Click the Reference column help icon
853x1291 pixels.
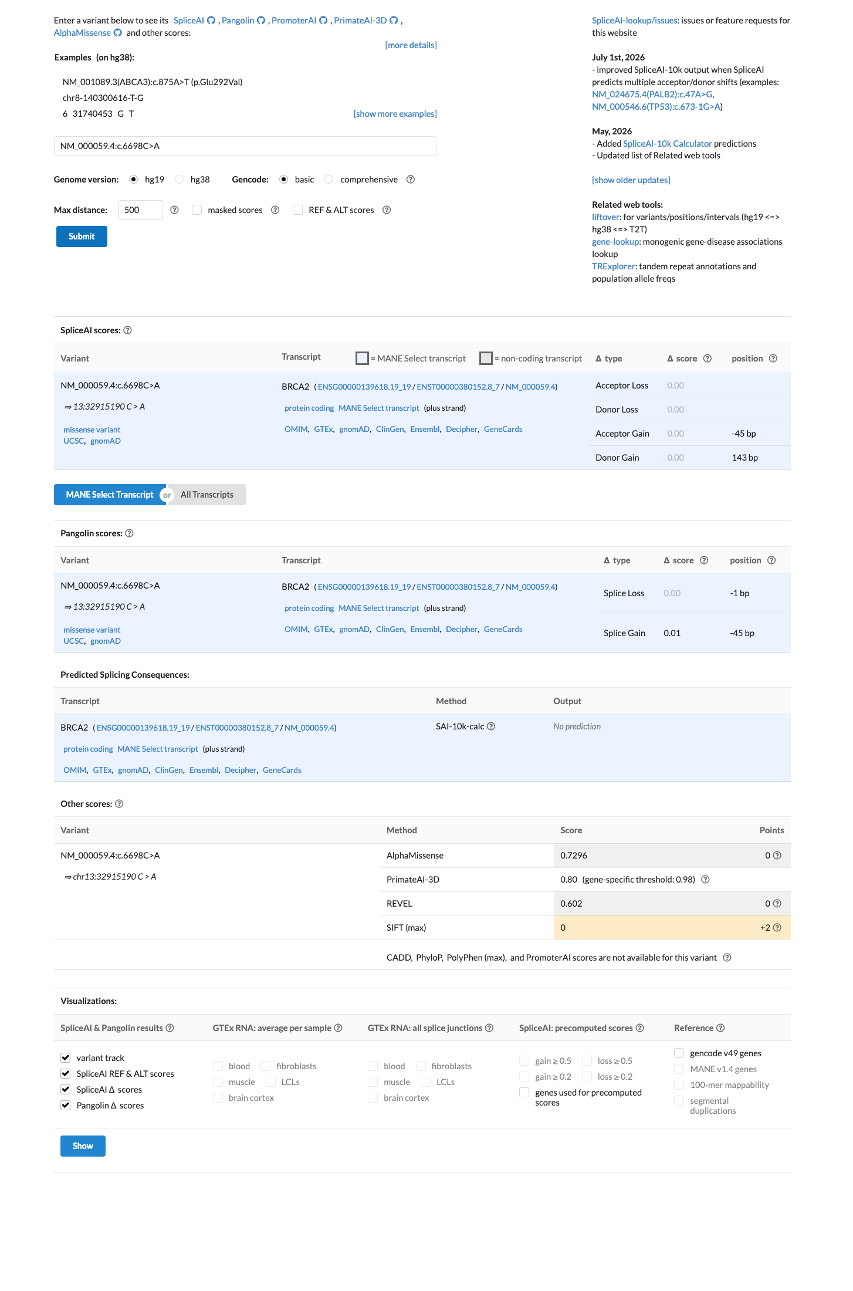point(720,1028)
